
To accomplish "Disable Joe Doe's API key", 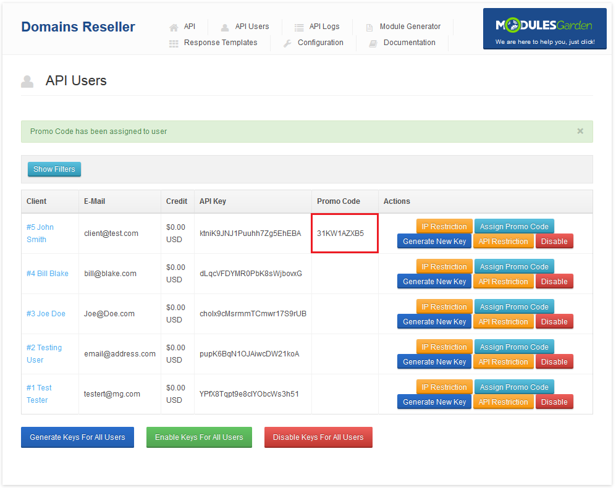I will point(554,321).
